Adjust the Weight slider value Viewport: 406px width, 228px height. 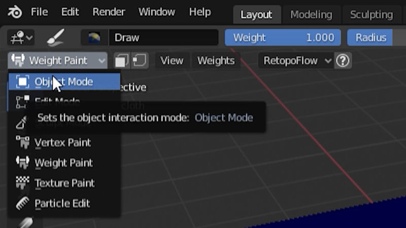click(x=283, y=37)
